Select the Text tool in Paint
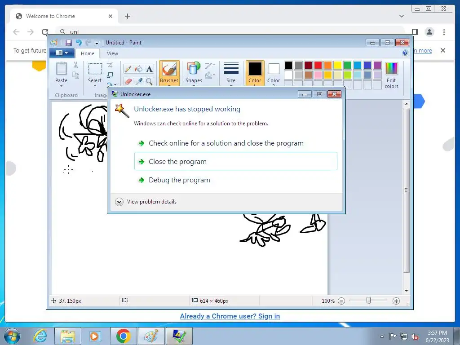Viewport: 460px width, 345px height. pos(149,69)
